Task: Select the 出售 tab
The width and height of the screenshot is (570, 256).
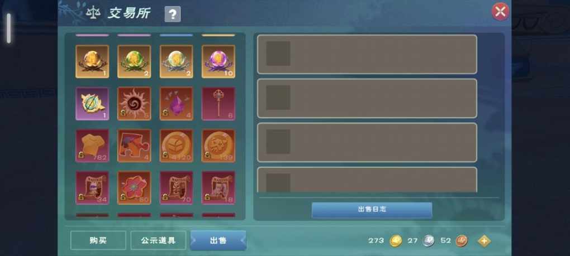Action: click(x=218, y=240)
